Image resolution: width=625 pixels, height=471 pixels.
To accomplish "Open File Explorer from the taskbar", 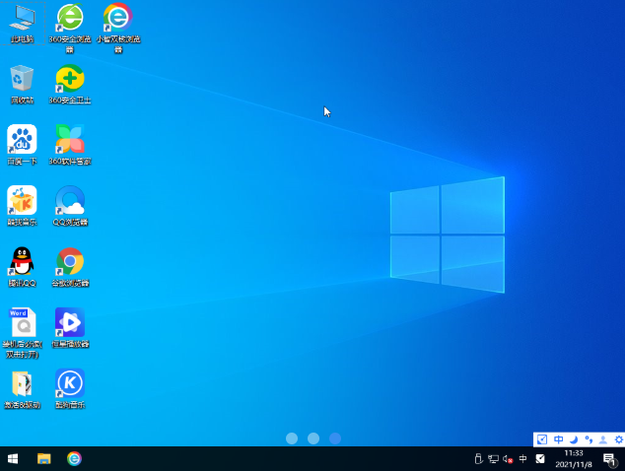I will [x=43, y=459].
